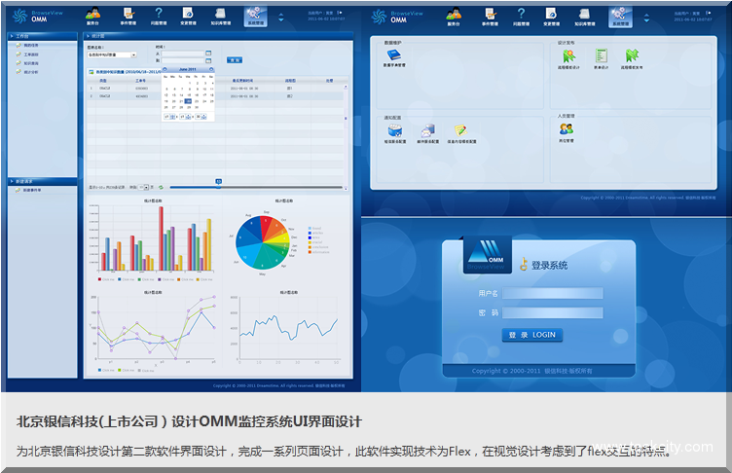This screenshot has height=473, width=732.
Task: Click nav up/down arrows in right screen
Action: click(x=646, y=18)
